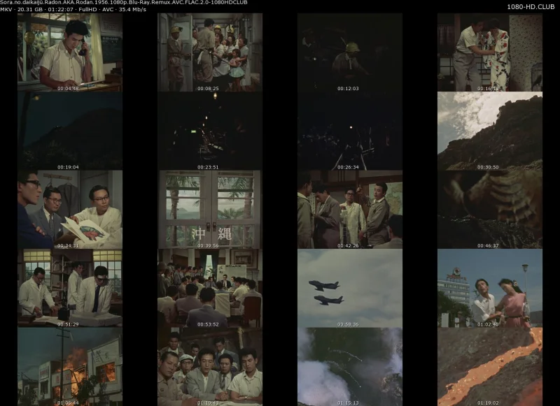Select the night mountain frame at 00:19:04
The width and height of the screenshot is (560, 406).
tap(70, 131)
